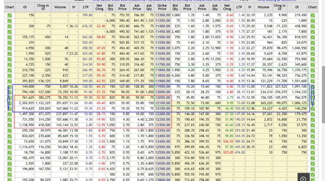The height and width of the screenshot is (181, 325).
Task: Open calls chart icon for strike 12500.00
Action: (9, 147)
